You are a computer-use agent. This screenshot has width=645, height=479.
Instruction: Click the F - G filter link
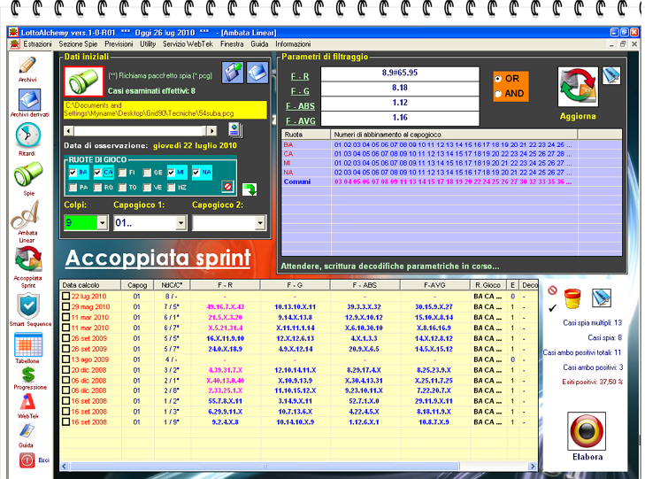300,91
